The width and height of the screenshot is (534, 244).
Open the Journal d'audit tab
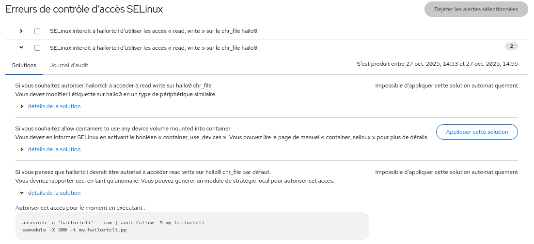pyautogui.click(x=69, y=65)
